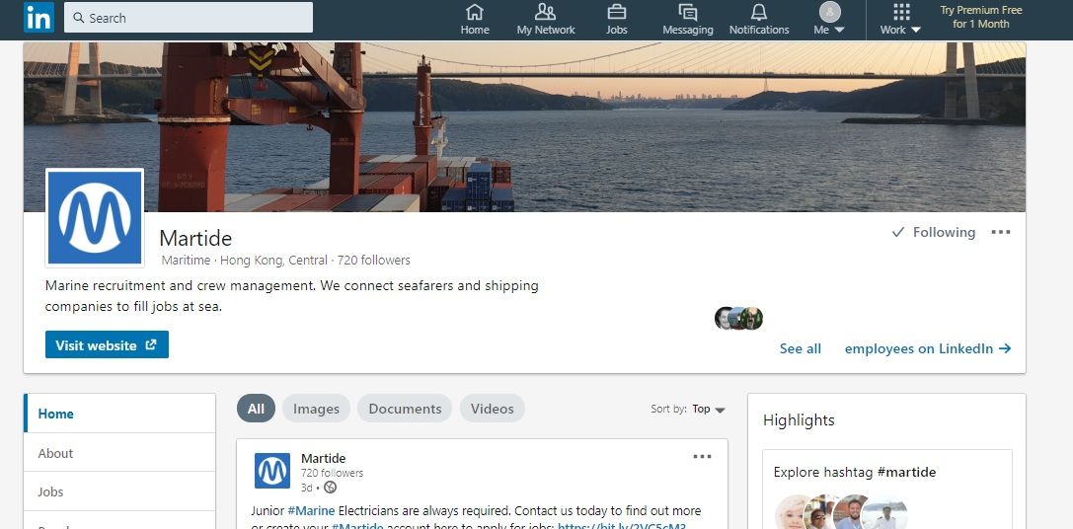Open the Home navigation icon
Image resolution: width=1073 pixels, height=529 pixels.
point(474,19)
